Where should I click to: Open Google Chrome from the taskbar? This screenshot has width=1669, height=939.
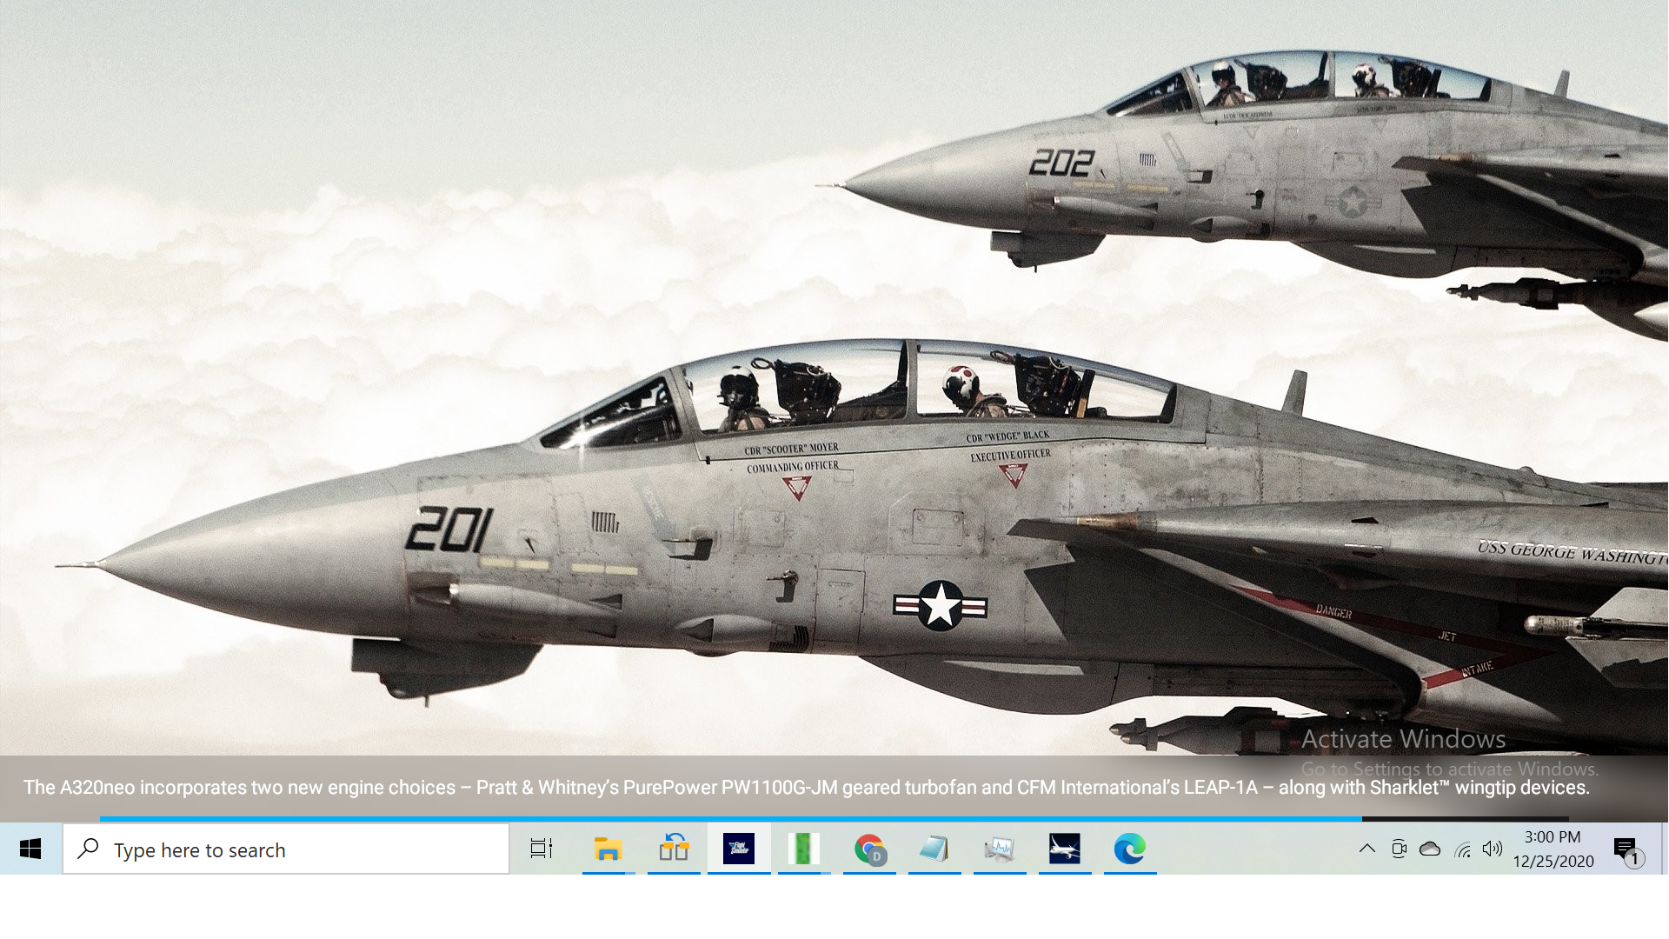click(869, 849)
